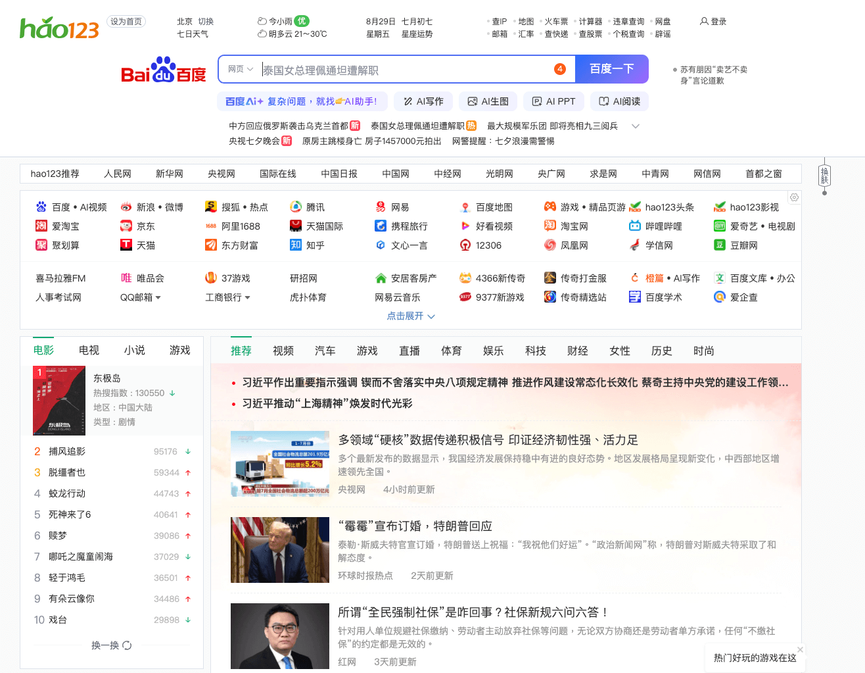Click the Baidu logo beside search box

click(x=164, y=70)
